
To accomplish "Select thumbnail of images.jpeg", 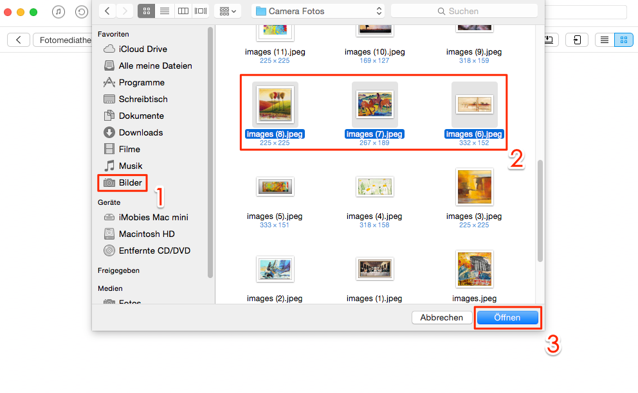I will click(x=475, y=269).
